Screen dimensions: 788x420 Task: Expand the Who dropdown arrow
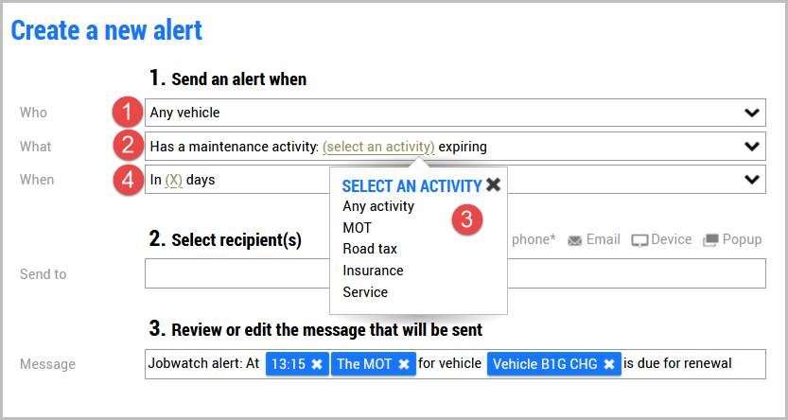pyautogui.click(x=752, y=113)
